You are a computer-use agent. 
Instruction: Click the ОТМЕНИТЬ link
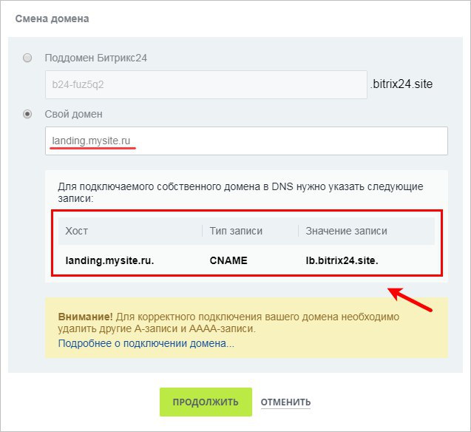[285, 402]
